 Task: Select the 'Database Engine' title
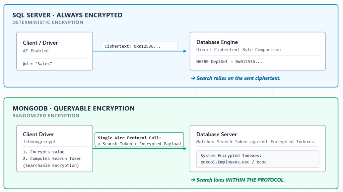[217, 42]
